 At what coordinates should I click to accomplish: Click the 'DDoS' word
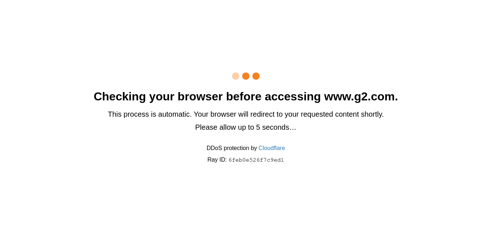[214, 148]
